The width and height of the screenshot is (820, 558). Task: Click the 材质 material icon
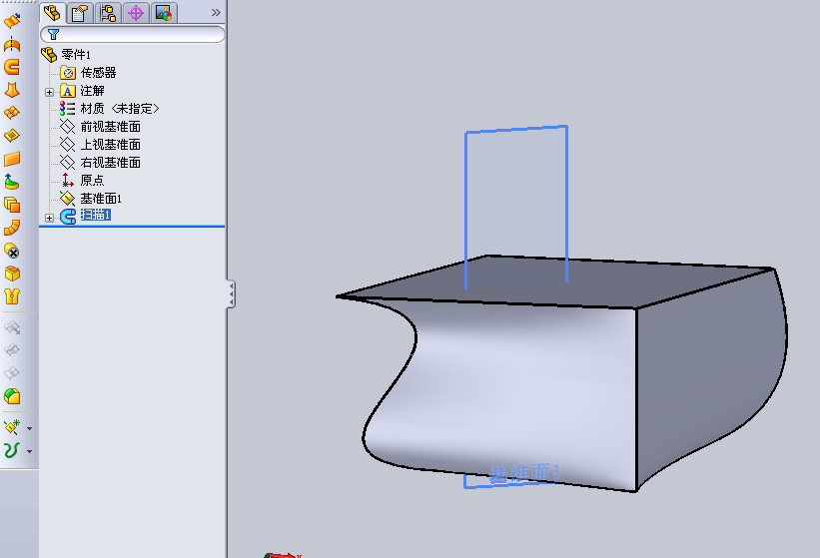68,109
